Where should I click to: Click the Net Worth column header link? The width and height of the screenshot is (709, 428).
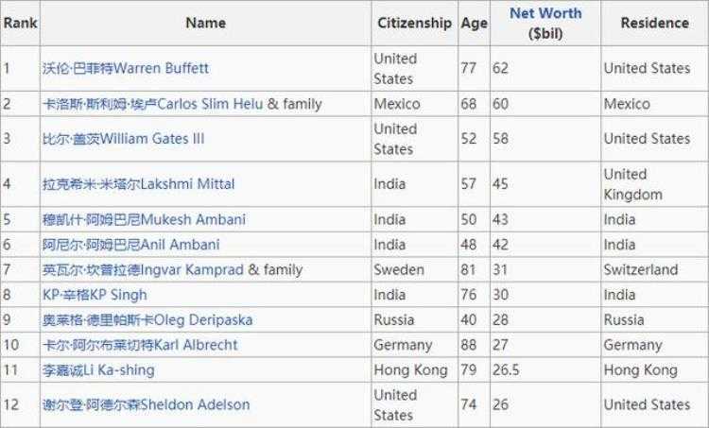click(545, 13)
